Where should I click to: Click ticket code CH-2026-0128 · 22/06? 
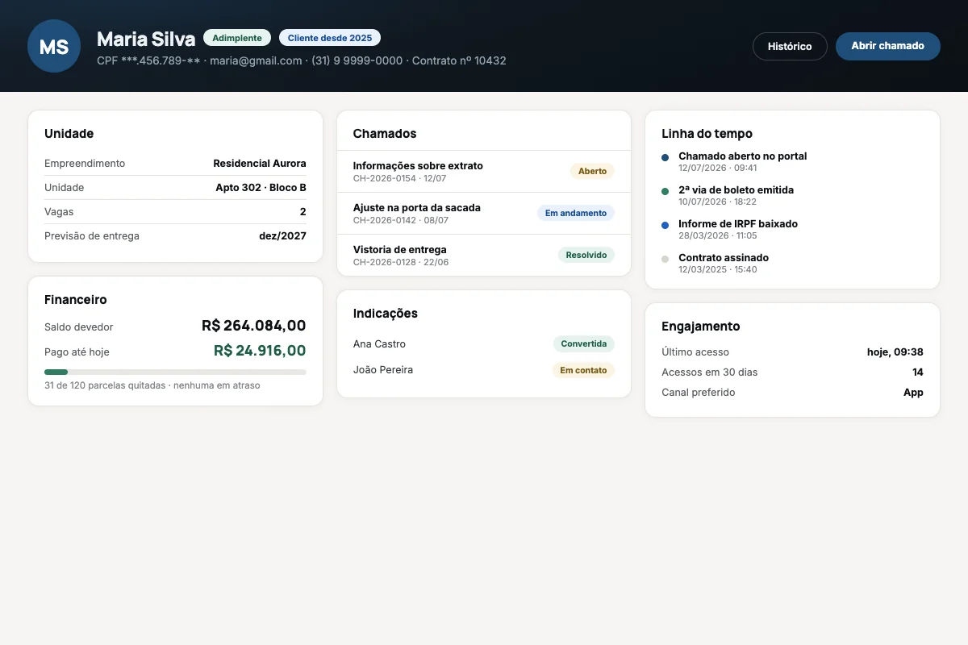(x=401, y=262)
